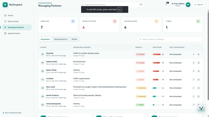This screenshot has height=117, width=209.
Task: Click the COPD, Hypertension concern text
Action: tap(81, 79)
